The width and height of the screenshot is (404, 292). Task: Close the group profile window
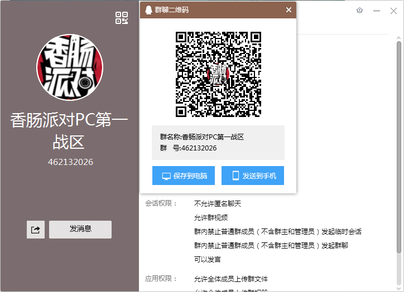pyautogui.click(x=393, y=11)
